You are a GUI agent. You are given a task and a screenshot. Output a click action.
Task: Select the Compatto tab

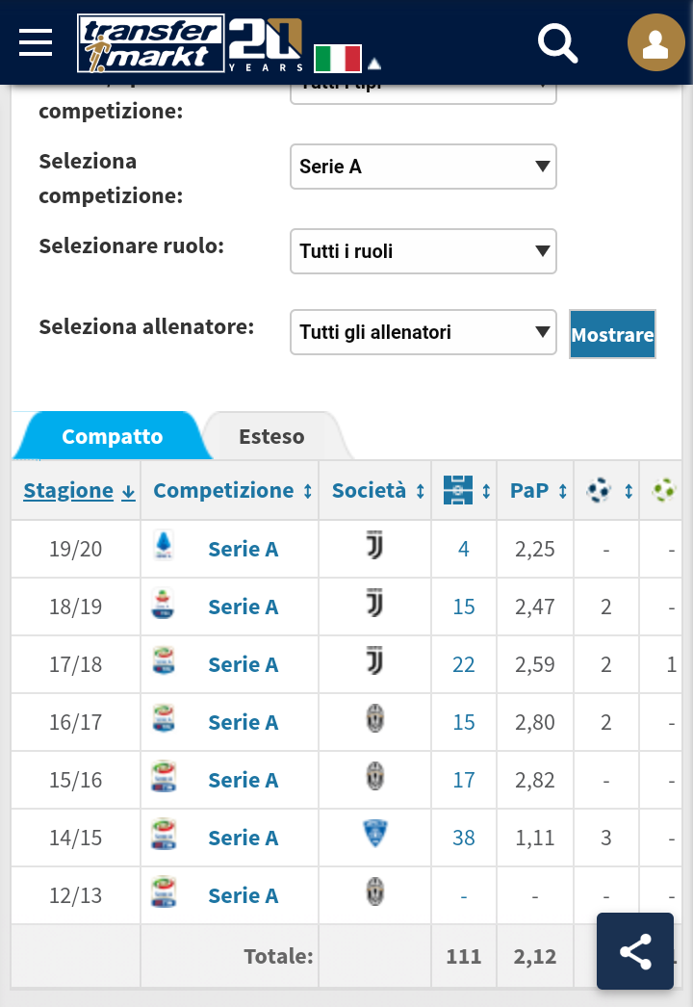coord(113,437)
